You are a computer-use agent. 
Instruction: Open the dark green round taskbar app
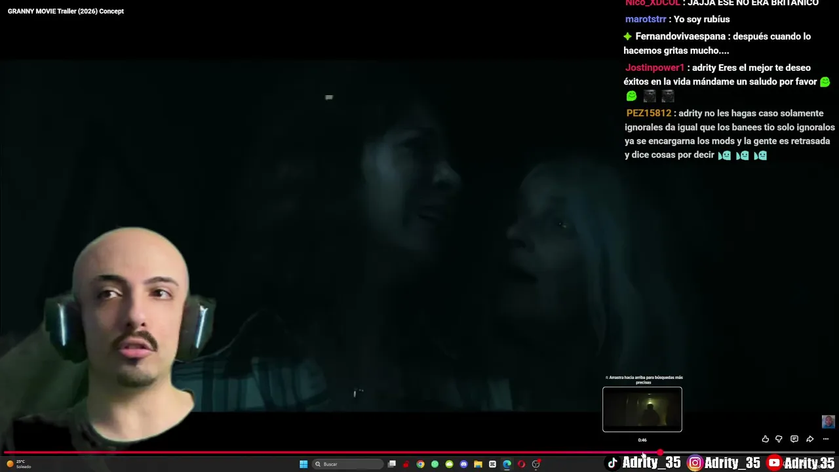coord(435,464)
